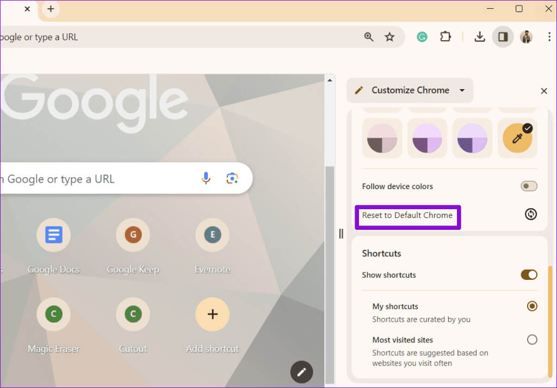Choose the pink-purple color swatch
The height and width of the screenshot is (388, 557).
coord(427,137)
